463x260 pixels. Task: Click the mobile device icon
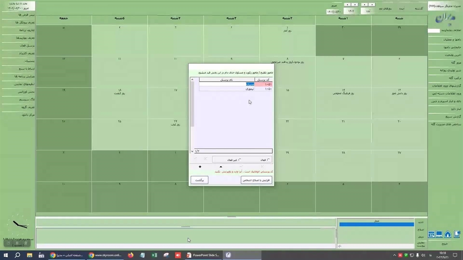point(457,235)
